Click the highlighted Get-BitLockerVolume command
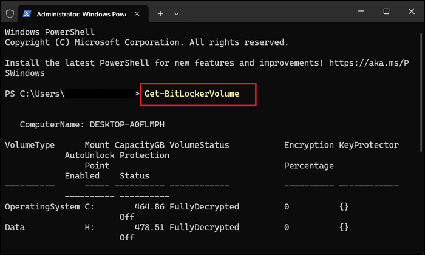 pos(192,94)
